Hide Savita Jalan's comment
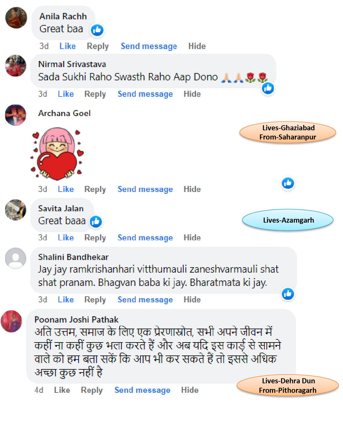The image size is (343, 426). pyautogui.click(x=192, y=238)
